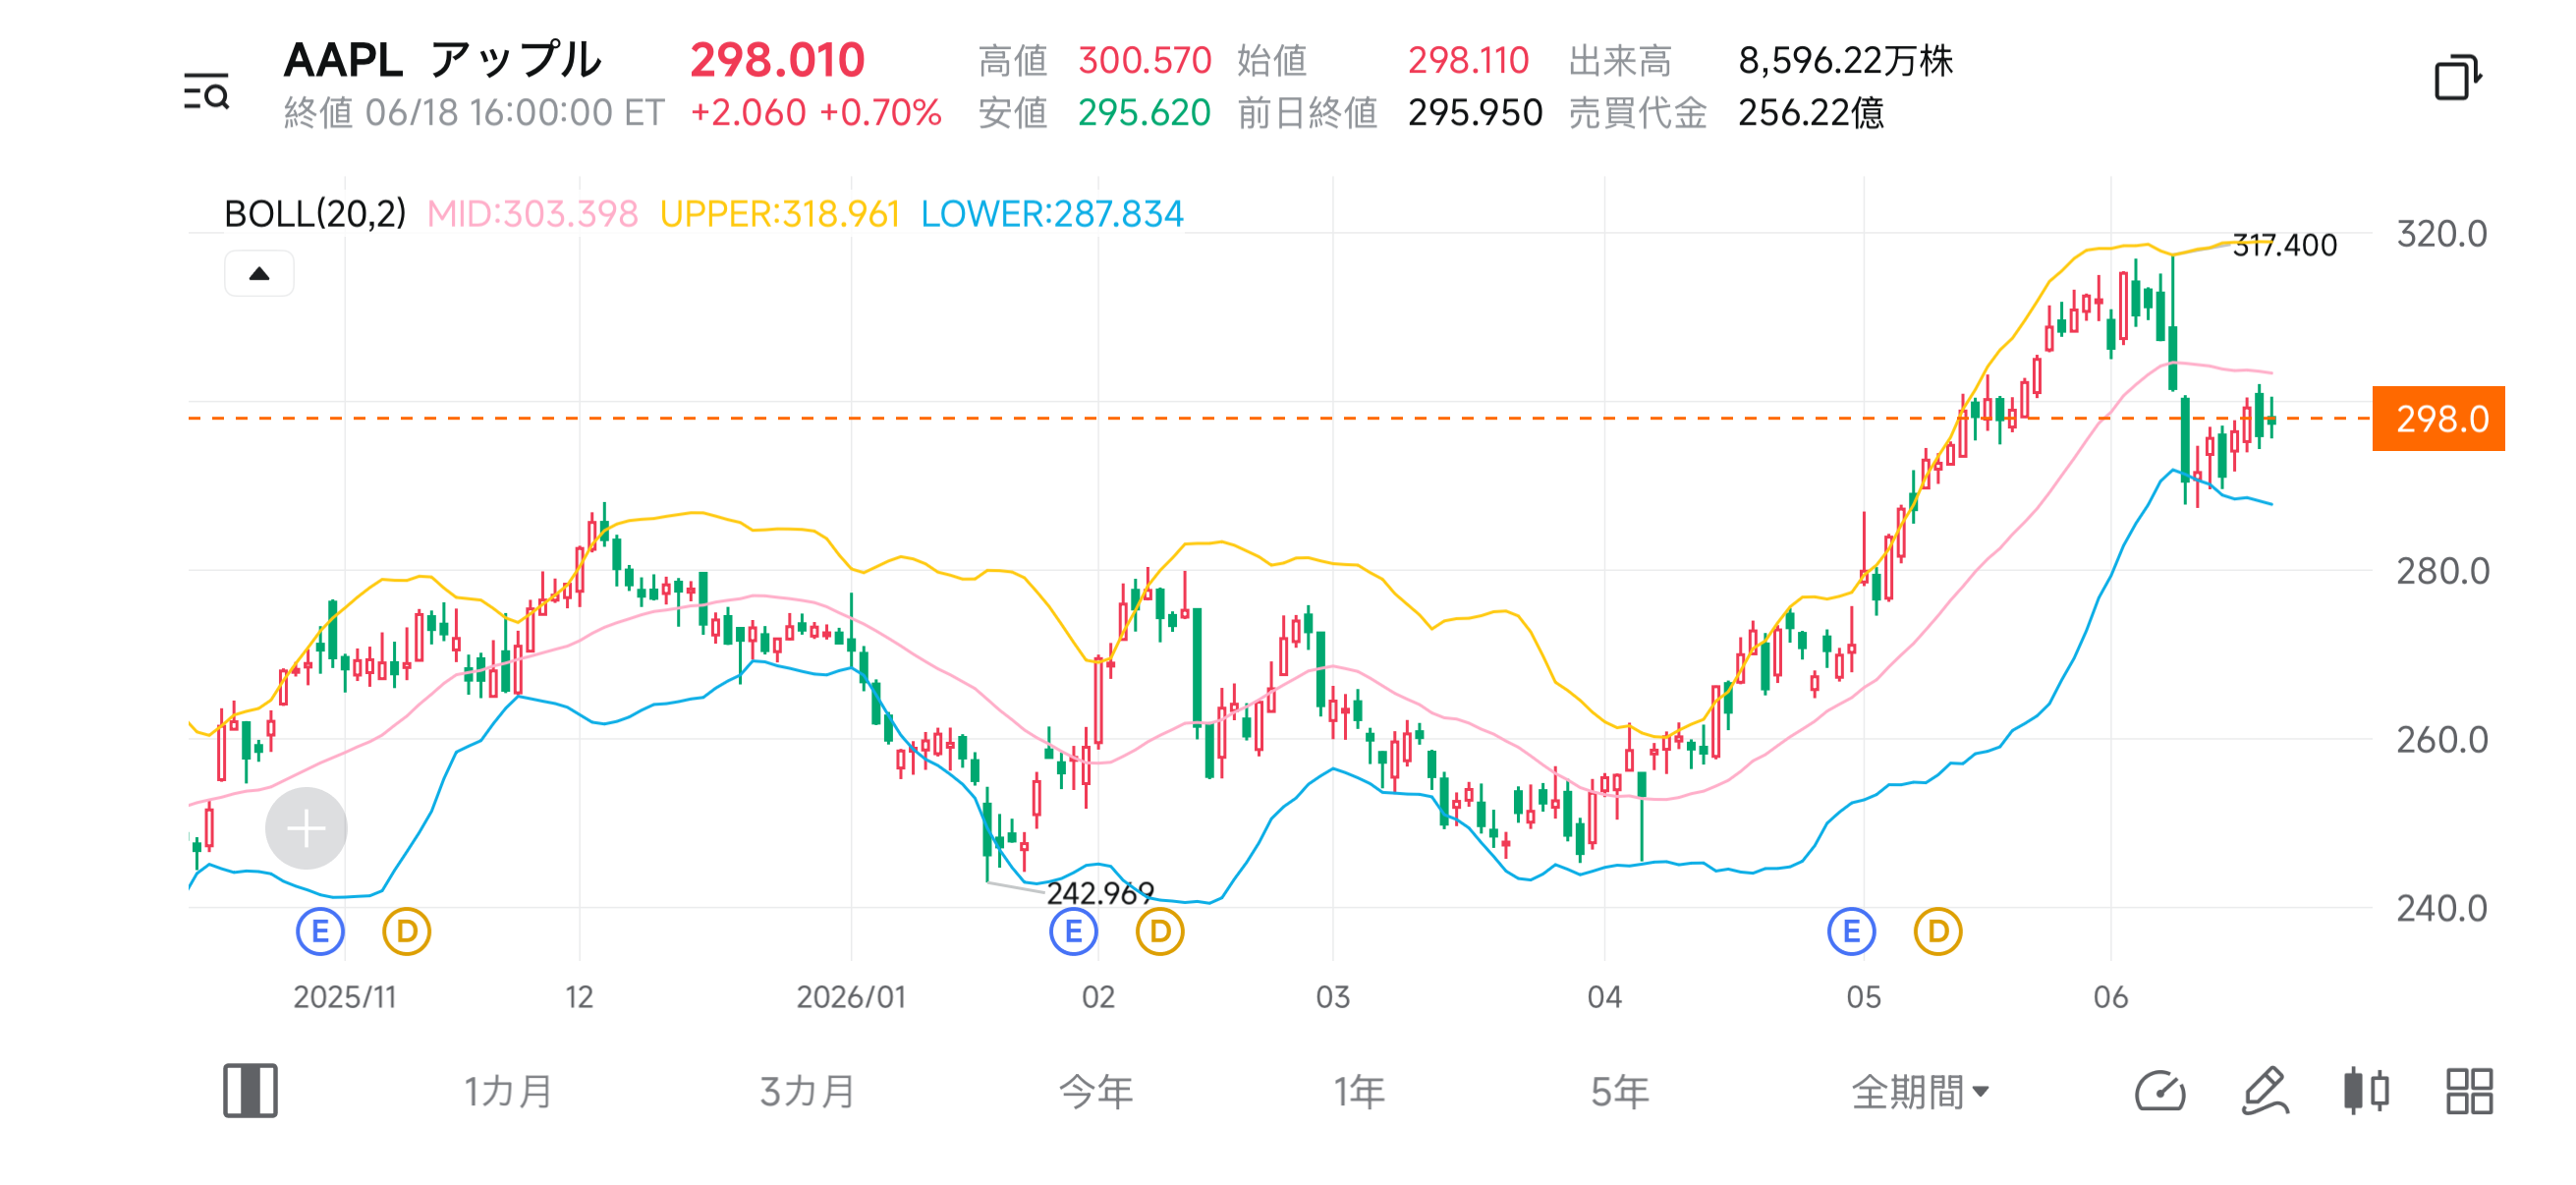Open the four-square grid menu

(2469, 1091)
